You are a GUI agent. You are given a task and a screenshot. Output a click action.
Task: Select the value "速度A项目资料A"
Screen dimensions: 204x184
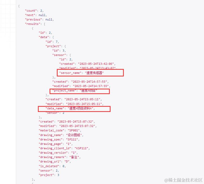click(80, 108)
